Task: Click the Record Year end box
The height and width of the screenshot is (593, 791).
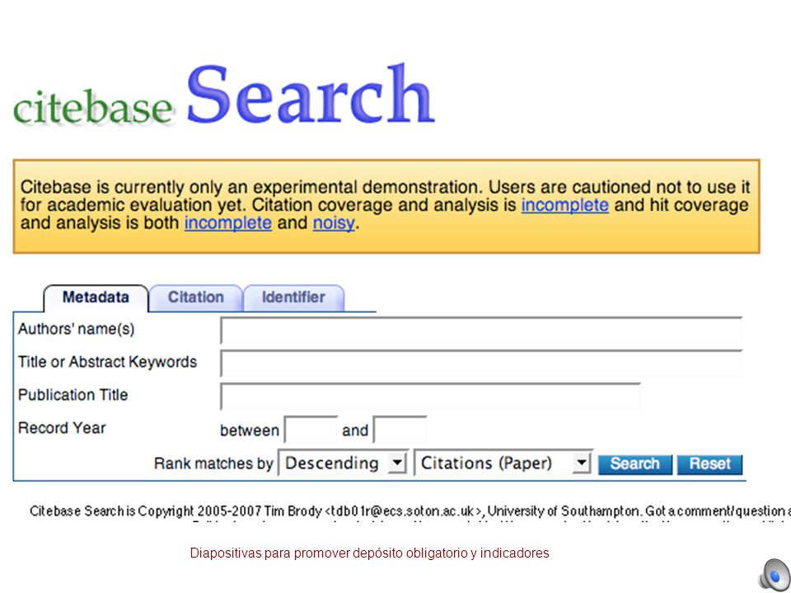Action: [x=400, y=430]
